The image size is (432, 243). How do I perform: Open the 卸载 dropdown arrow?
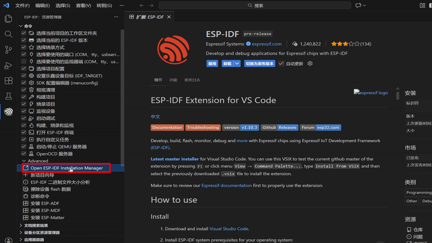237,63
